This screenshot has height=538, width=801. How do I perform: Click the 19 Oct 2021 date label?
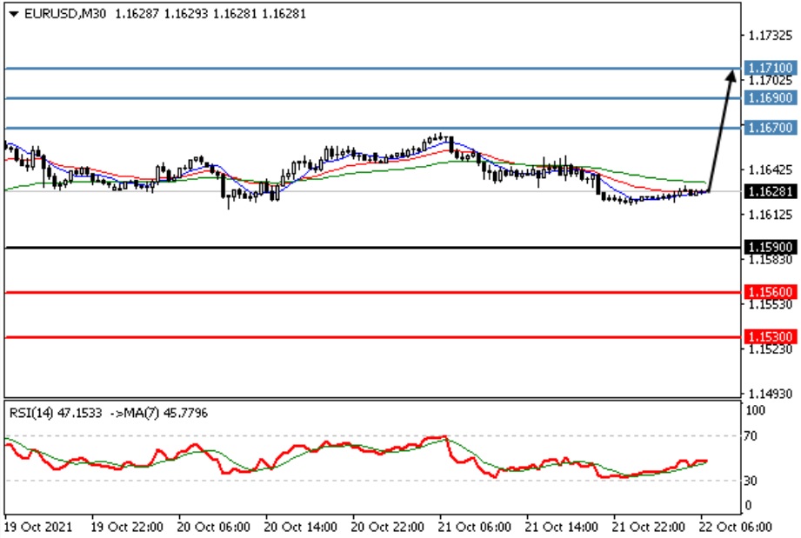pos(38,527)
